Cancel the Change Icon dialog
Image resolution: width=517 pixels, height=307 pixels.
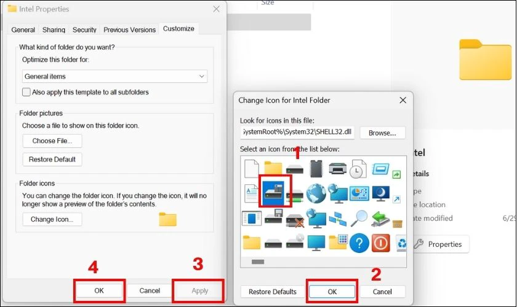(x=382, y=292)
